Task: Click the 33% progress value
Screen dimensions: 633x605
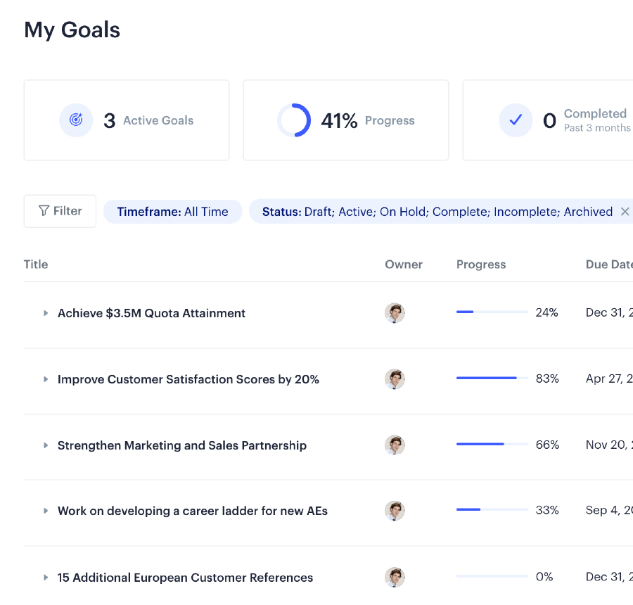Action: [x=547, y=510]
